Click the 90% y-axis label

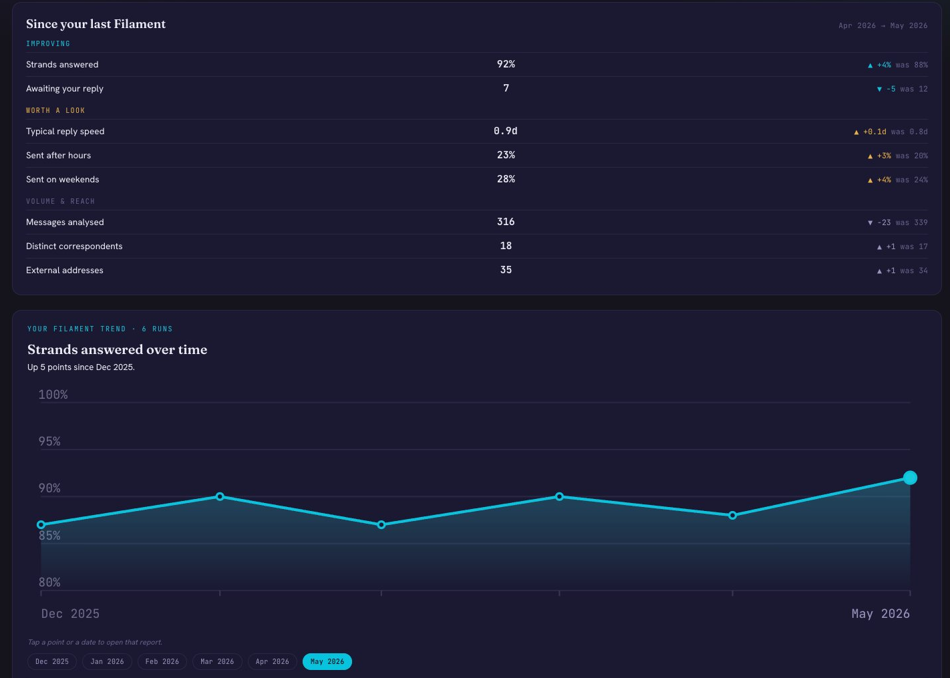49,488
